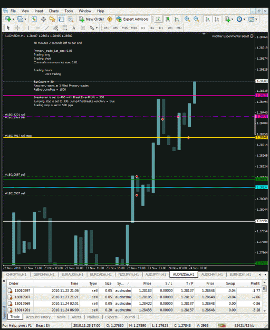
Task: Expand the Templates dropdown arrow
Action: [x=256, y=19]
